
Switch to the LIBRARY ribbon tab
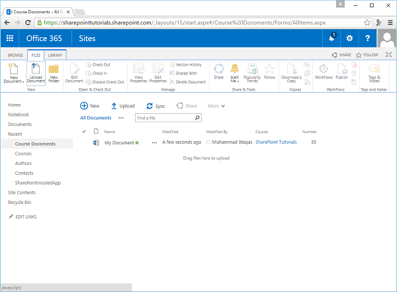click(x=55, y=55)
